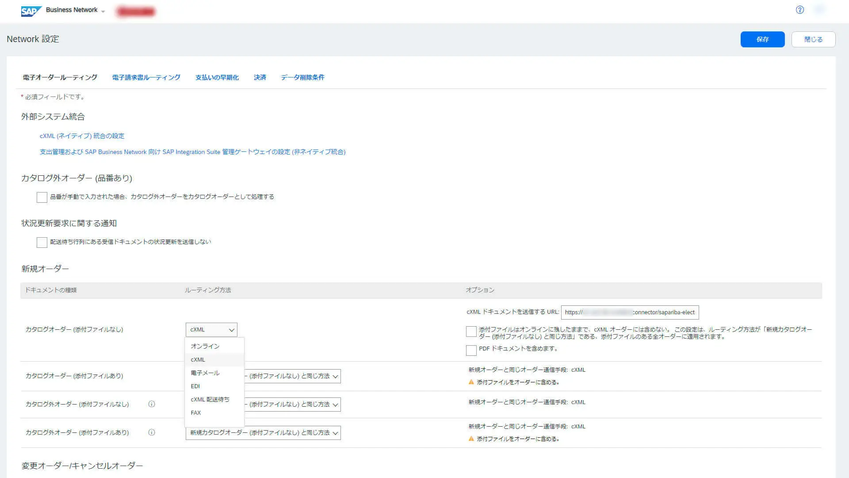This screenshot has width=849, height=478.
Task: Choose 電子メール in the dropdown list
Action: click(x=205, y=373)
